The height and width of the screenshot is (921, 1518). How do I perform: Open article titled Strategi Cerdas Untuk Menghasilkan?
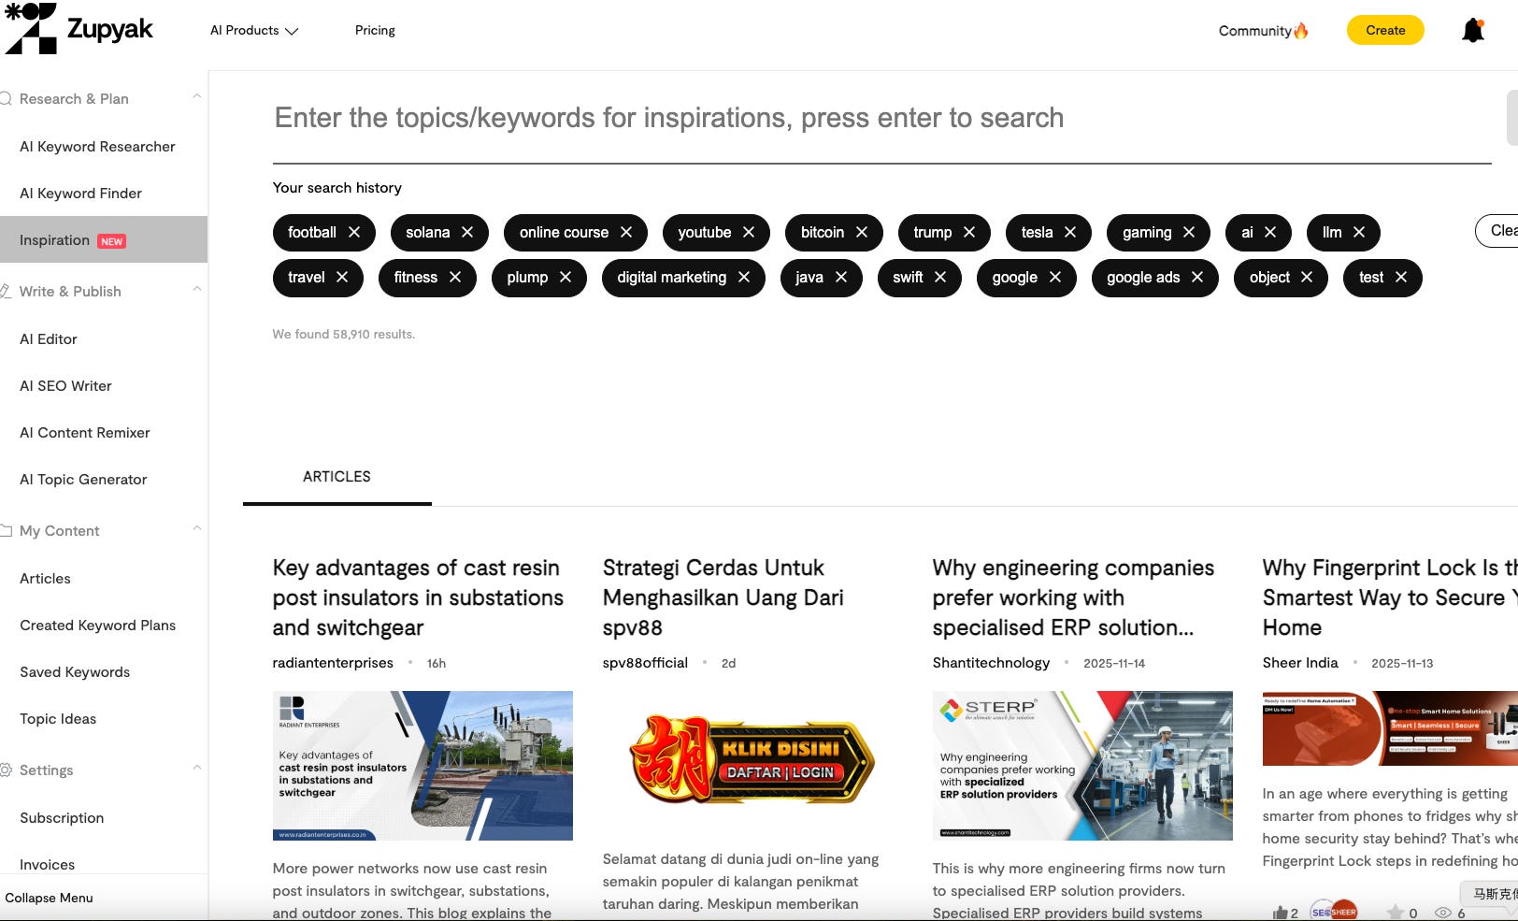(723, 597)
